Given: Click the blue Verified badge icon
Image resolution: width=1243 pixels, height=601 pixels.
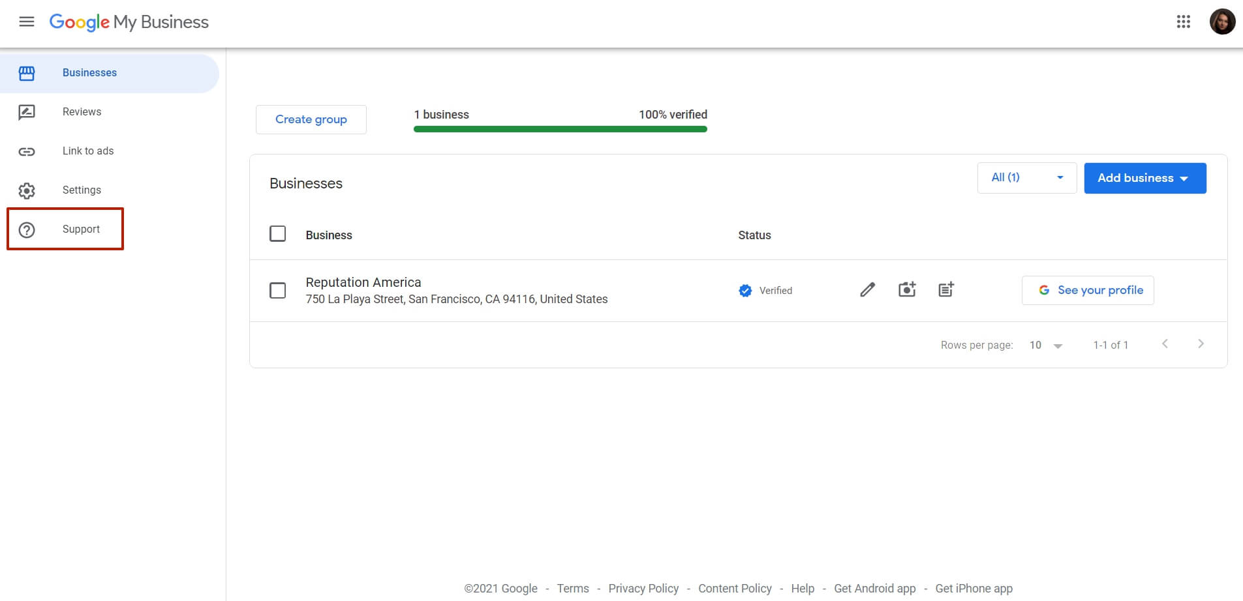Looking at the screenshot, I should pos(745,291).
